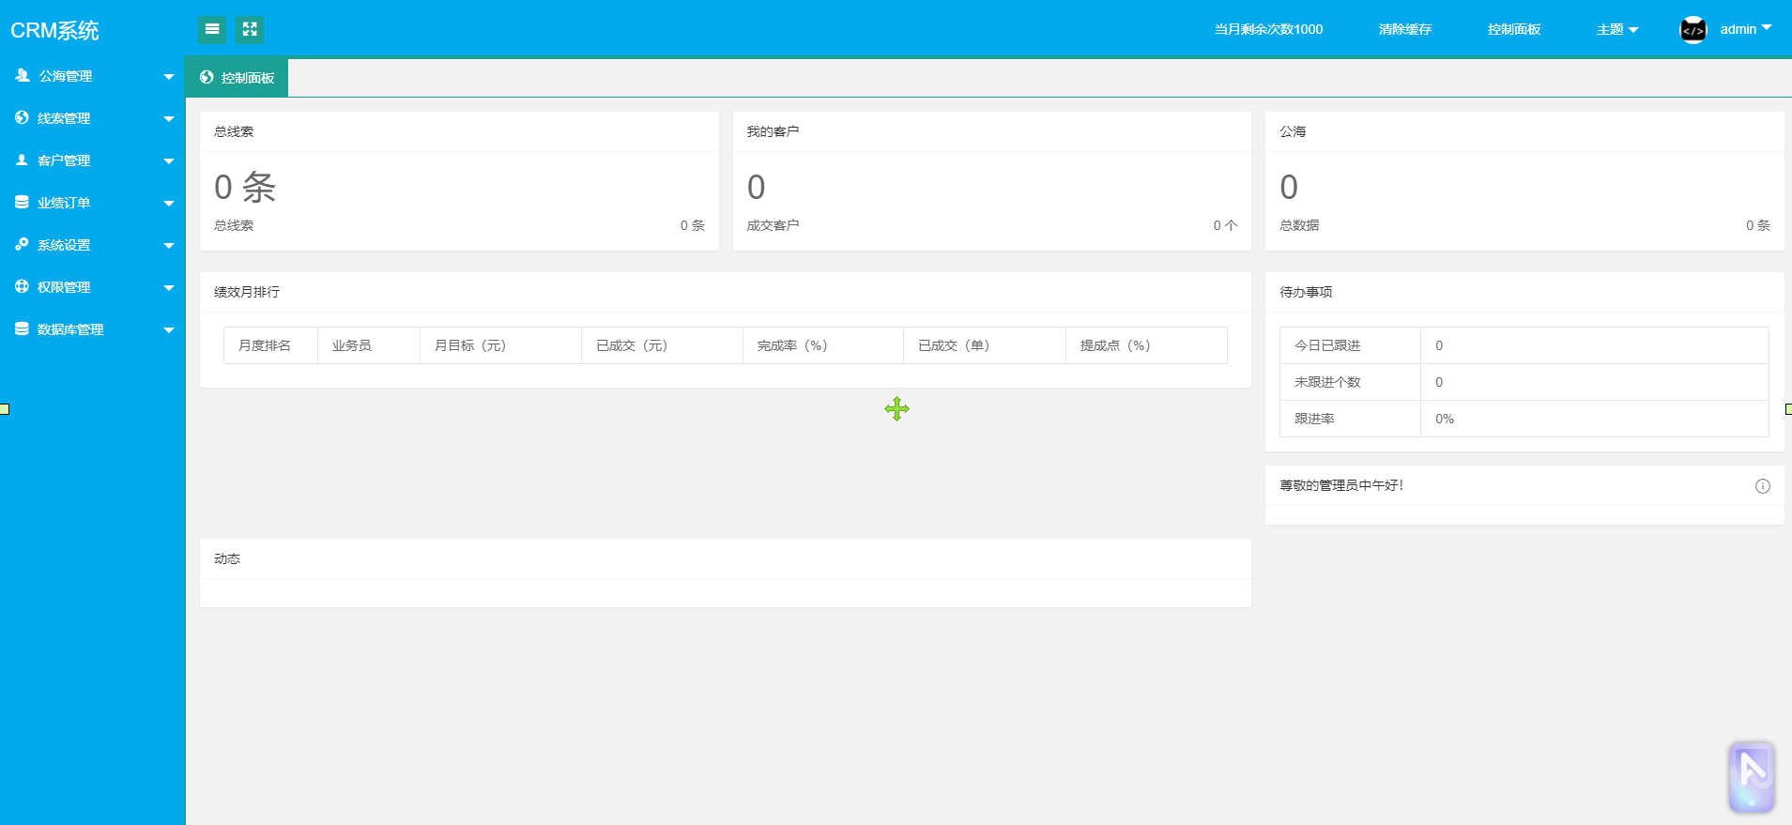Click the 线索管理 globe icon
This screenshot has height=825, width=1792.
click(22, 117)
